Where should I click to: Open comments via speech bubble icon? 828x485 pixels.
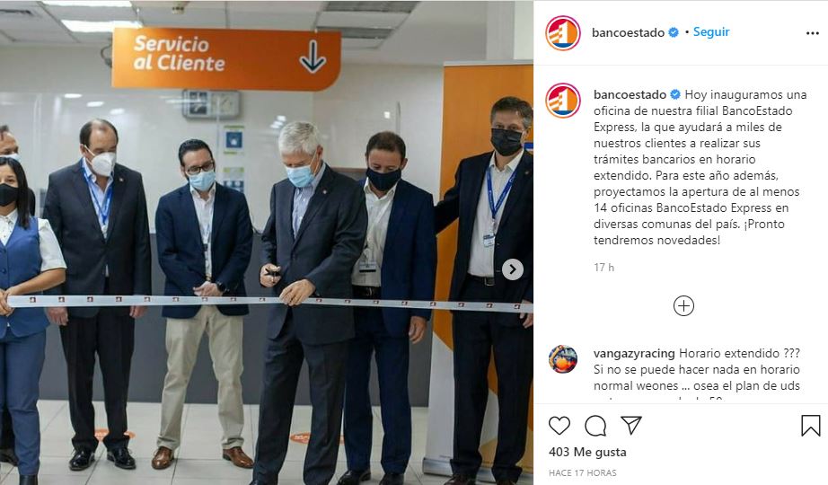tap(595, 426)
